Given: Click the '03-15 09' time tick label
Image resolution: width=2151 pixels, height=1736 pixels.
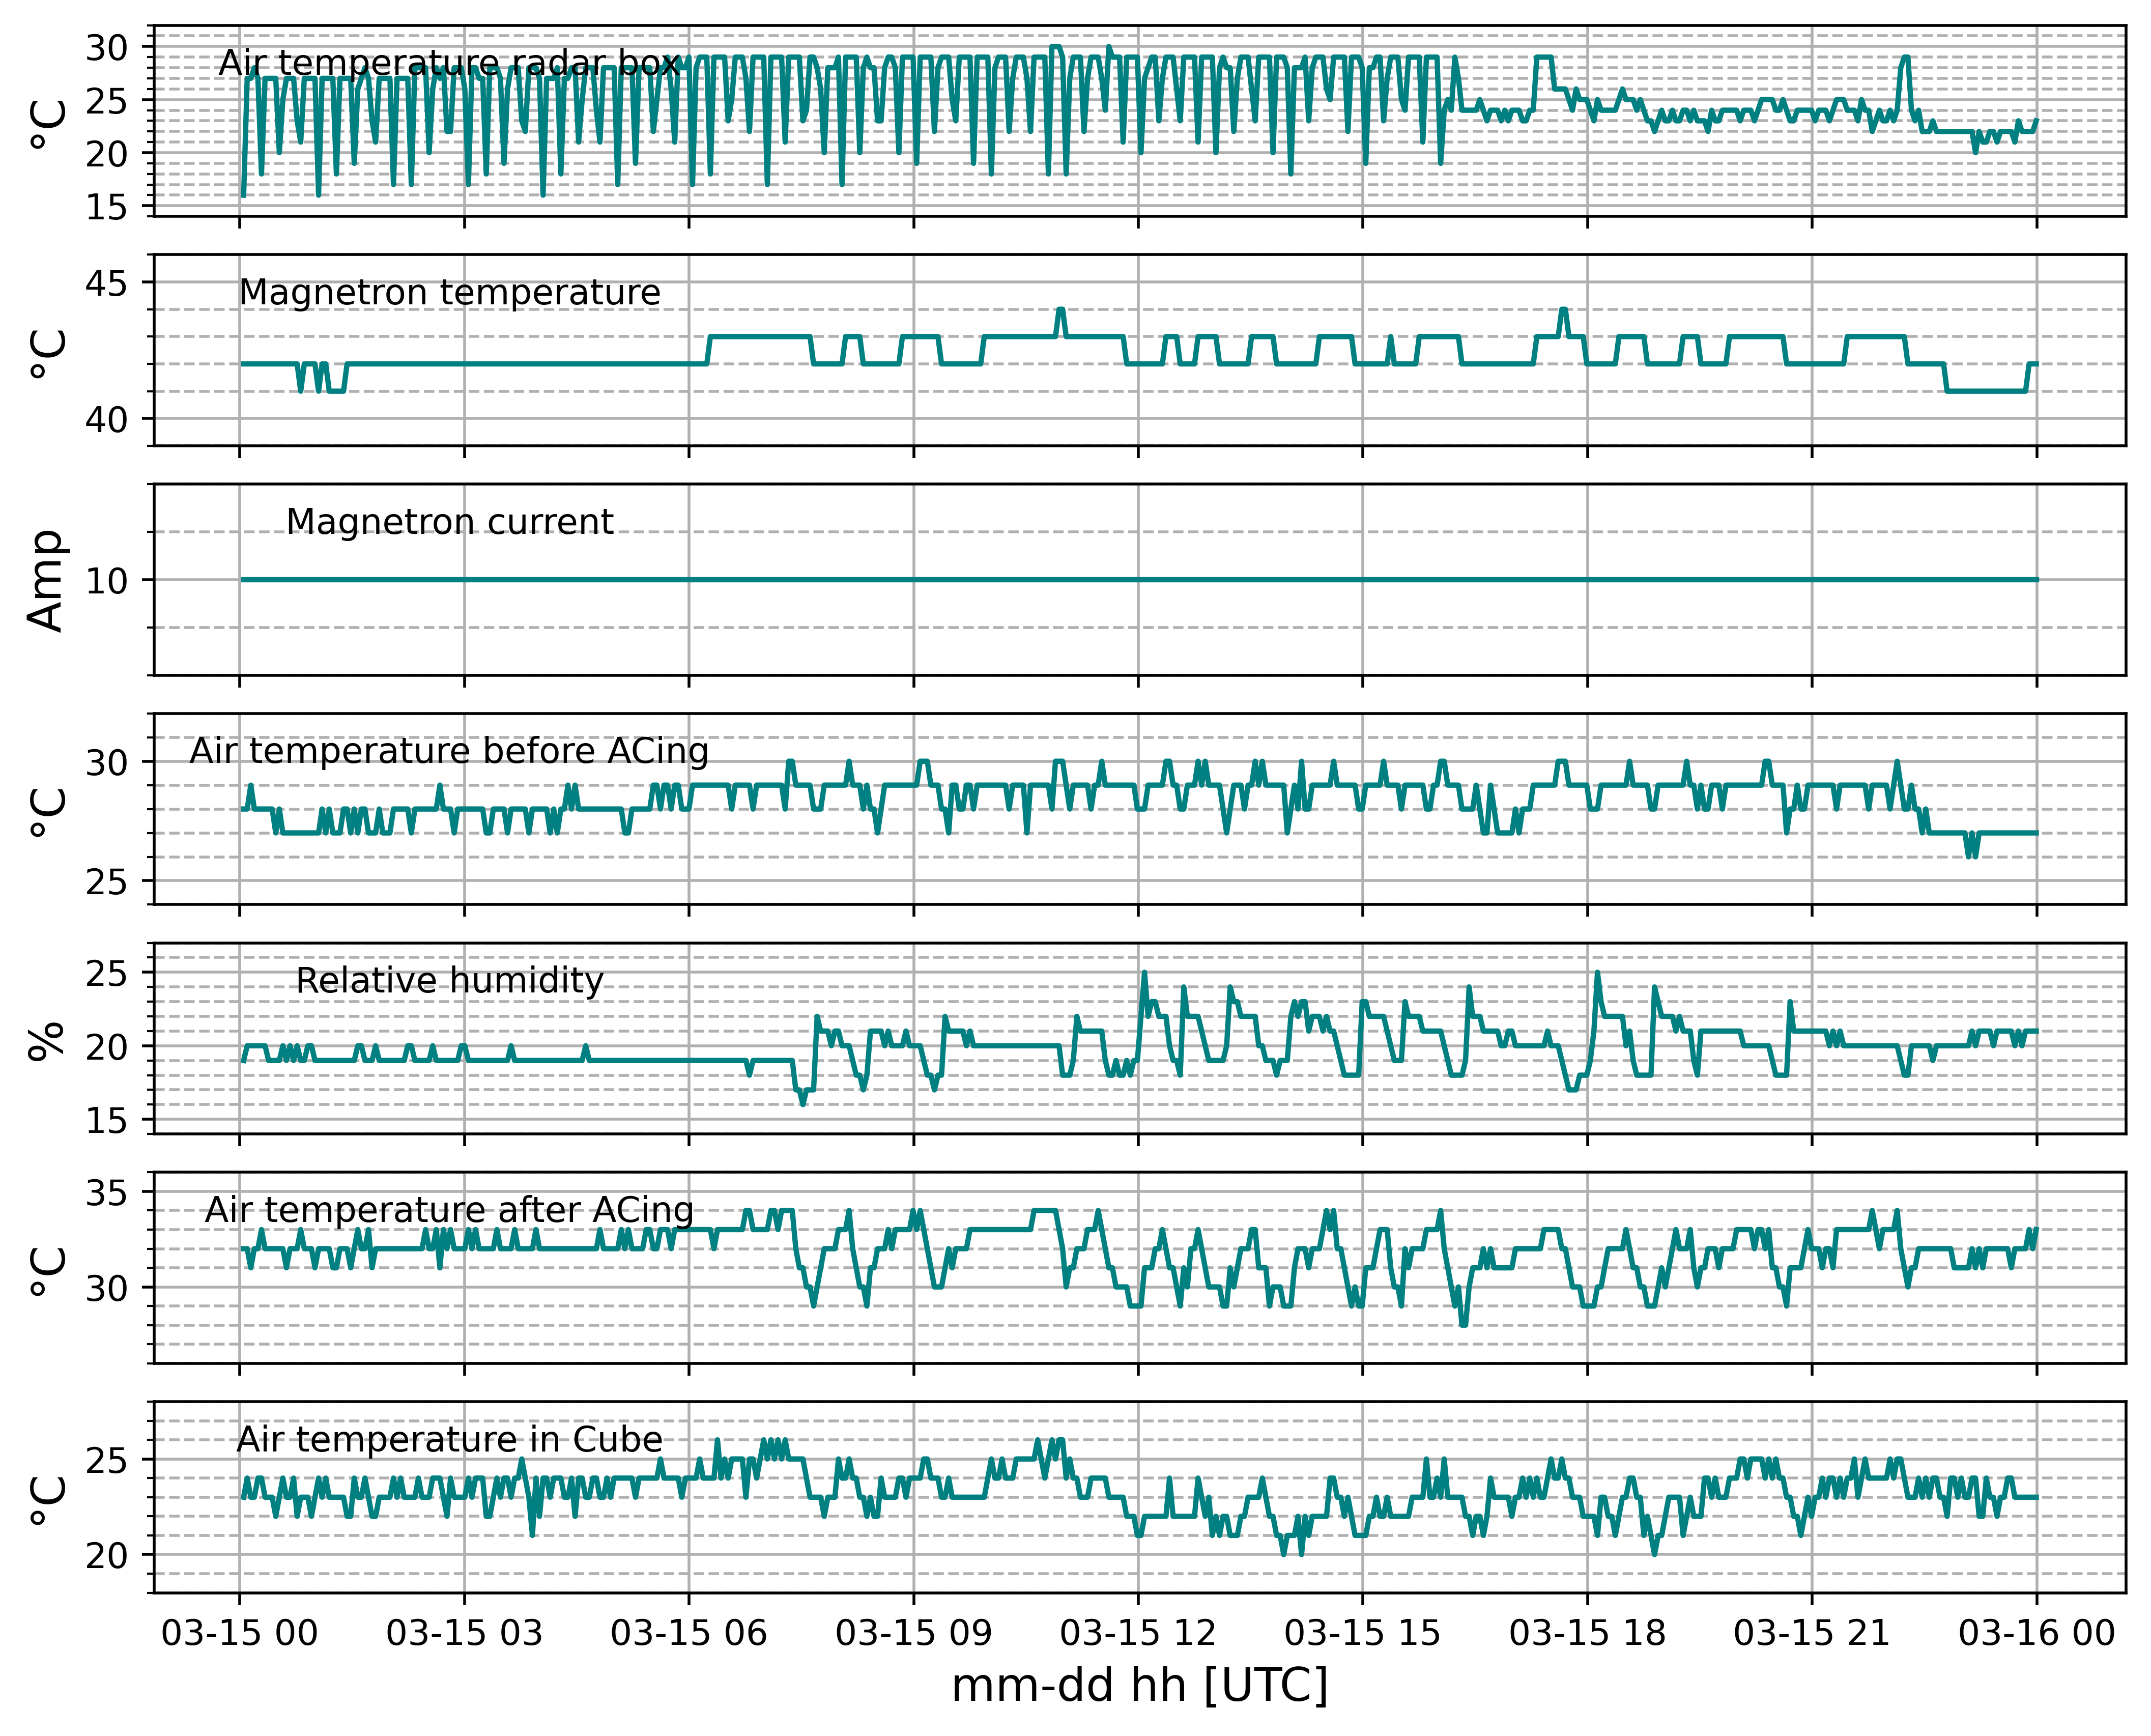Looking at the screenshot, I should point(913,1633).
